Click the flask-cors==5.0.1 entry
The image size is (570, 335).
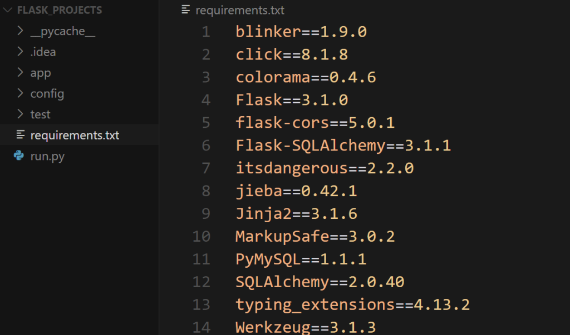[x=315, y=123]
